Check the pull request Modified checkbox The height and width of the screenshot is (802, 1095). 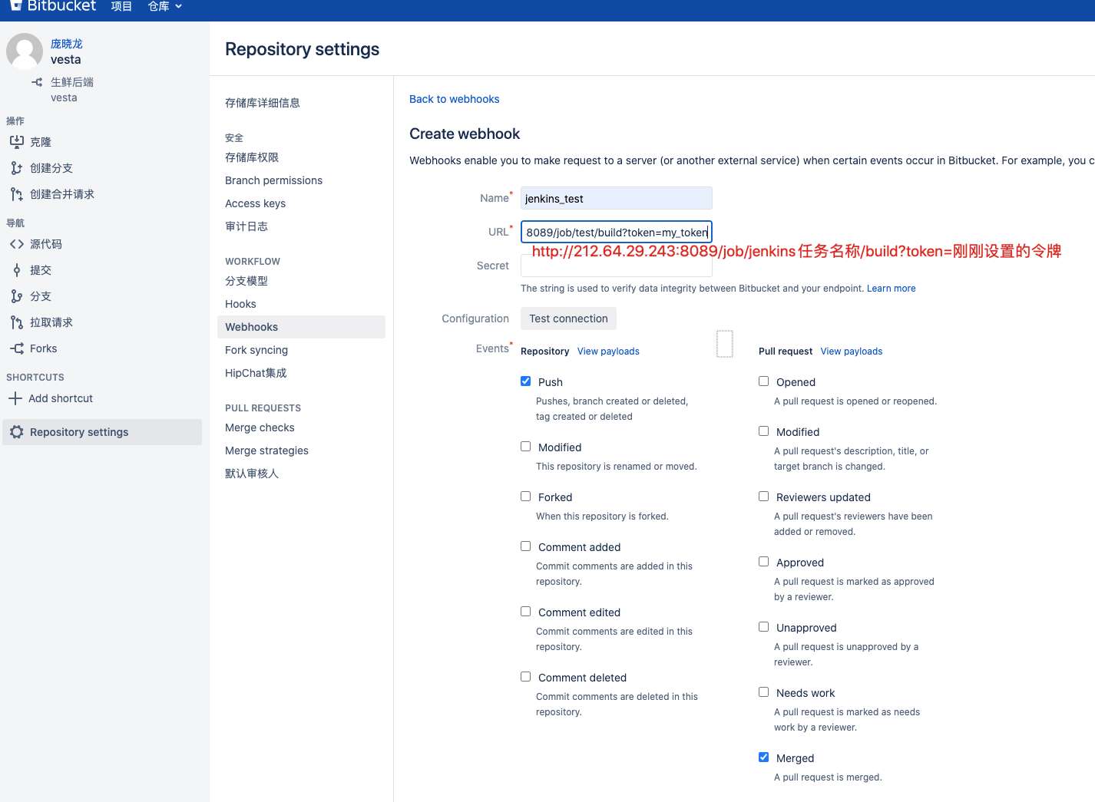point(764,431)
